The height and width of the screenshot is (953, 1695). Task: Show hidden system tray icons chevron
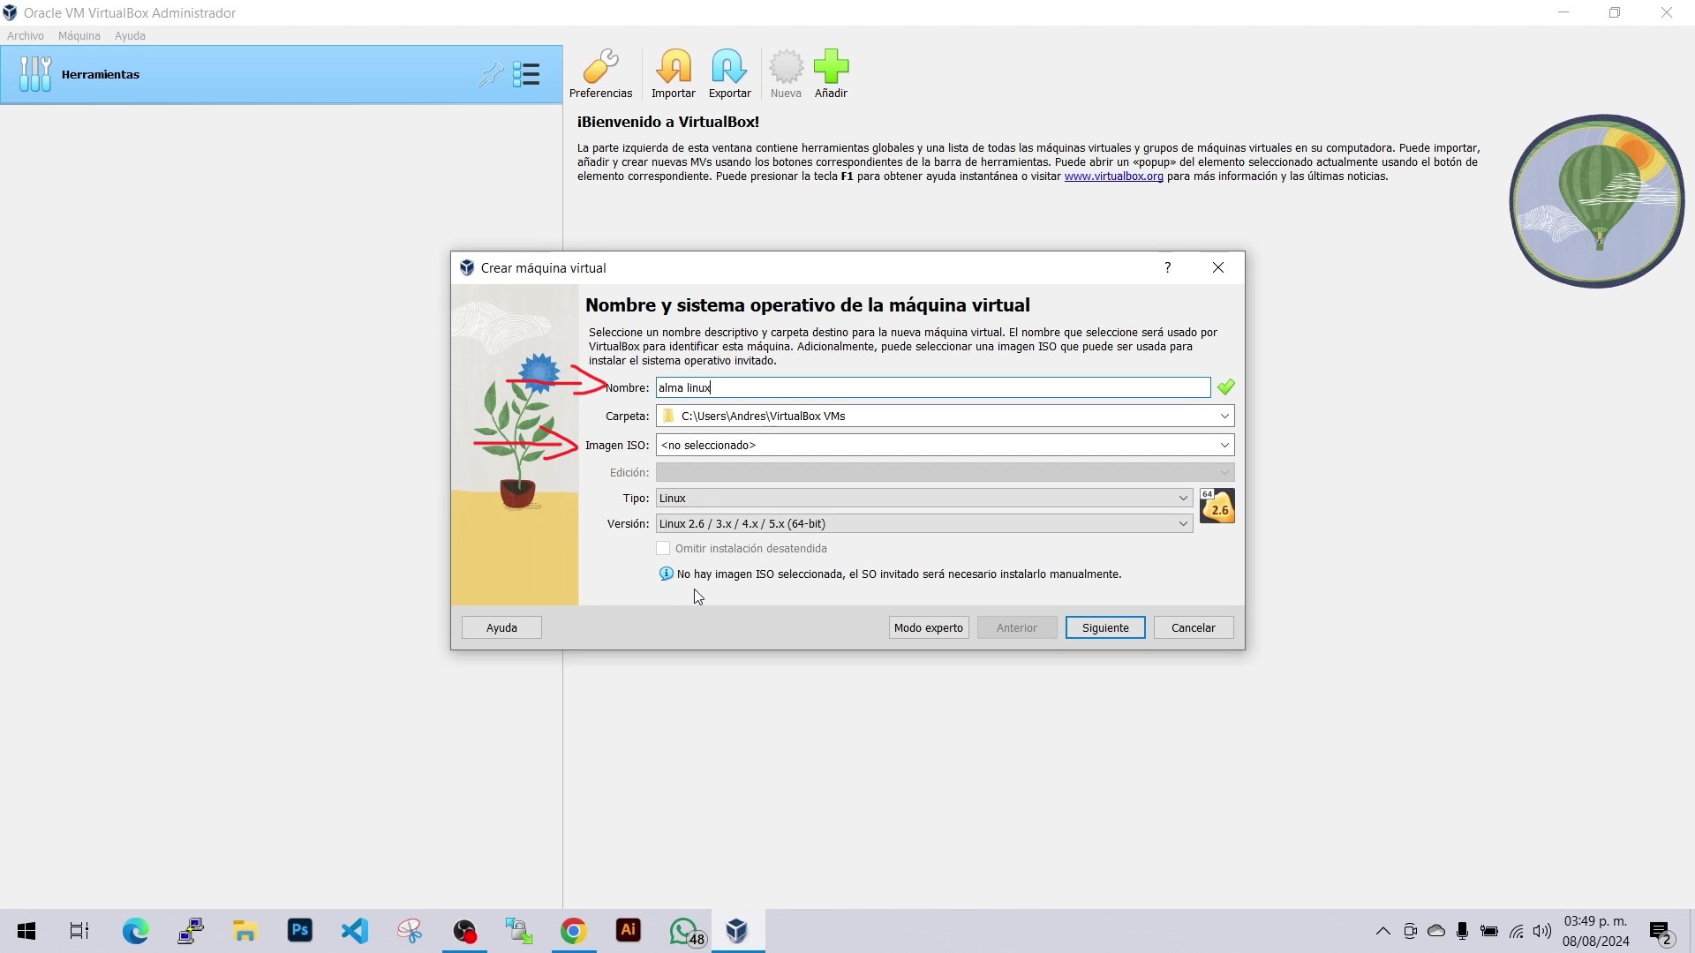1383,931
